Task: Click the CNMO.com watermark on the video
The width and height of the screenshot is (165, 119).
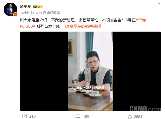Action: (x=145, y=109)
